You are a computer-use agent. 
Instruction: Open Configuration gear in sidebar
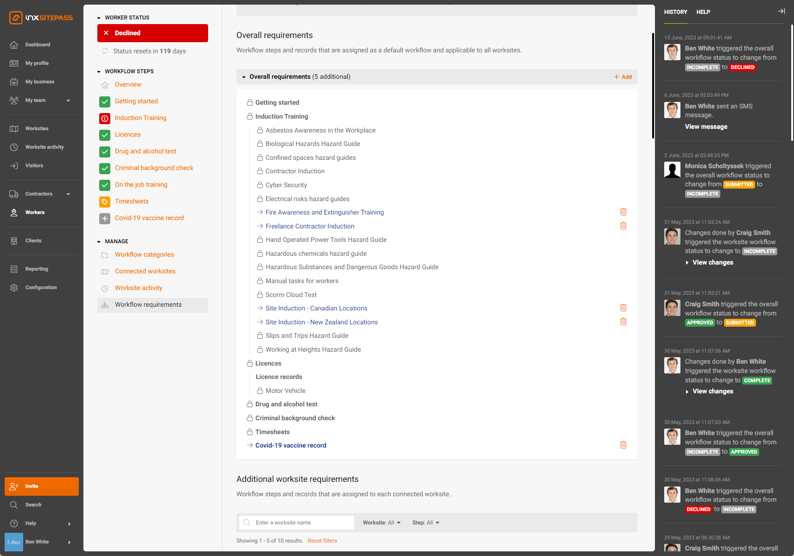[14, 288]
